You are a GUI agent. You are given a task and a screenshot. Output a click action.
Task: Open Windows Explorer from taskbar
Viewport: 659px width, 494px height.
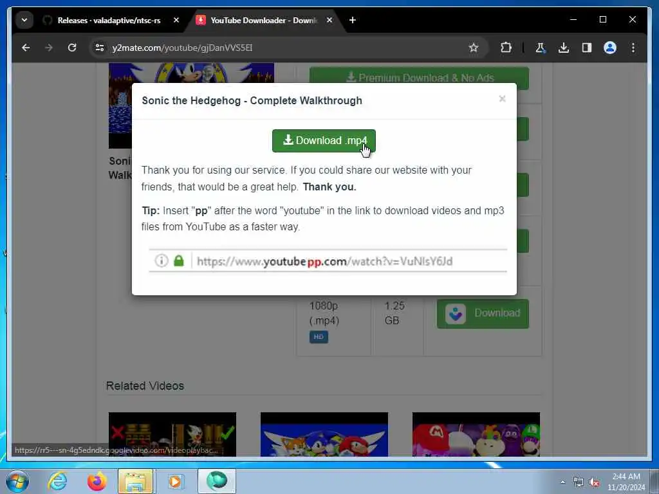pos(135,481)
